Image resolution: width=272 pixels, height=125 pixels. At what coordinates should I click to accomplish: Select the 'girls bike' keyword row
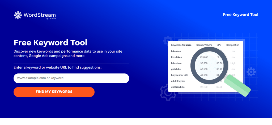[x=205, y=69]
